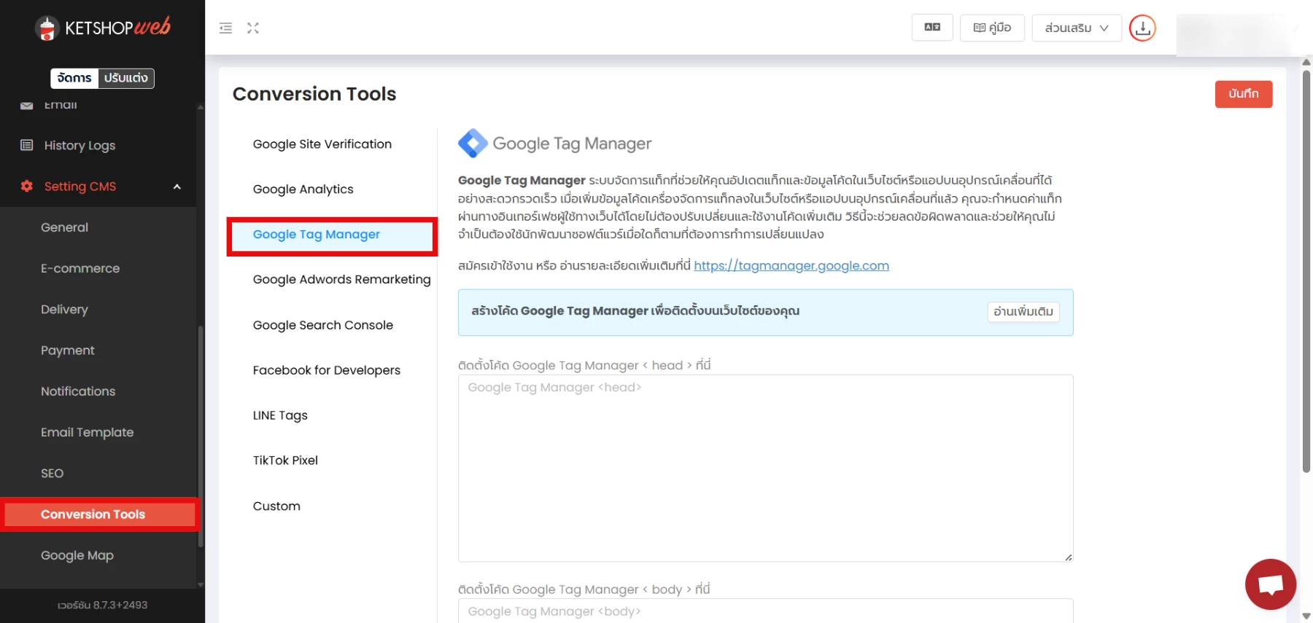
Task: Click the อ่านเพิ่มเติม read more button
Action: pyautogui.click(x=1023, y=312)
